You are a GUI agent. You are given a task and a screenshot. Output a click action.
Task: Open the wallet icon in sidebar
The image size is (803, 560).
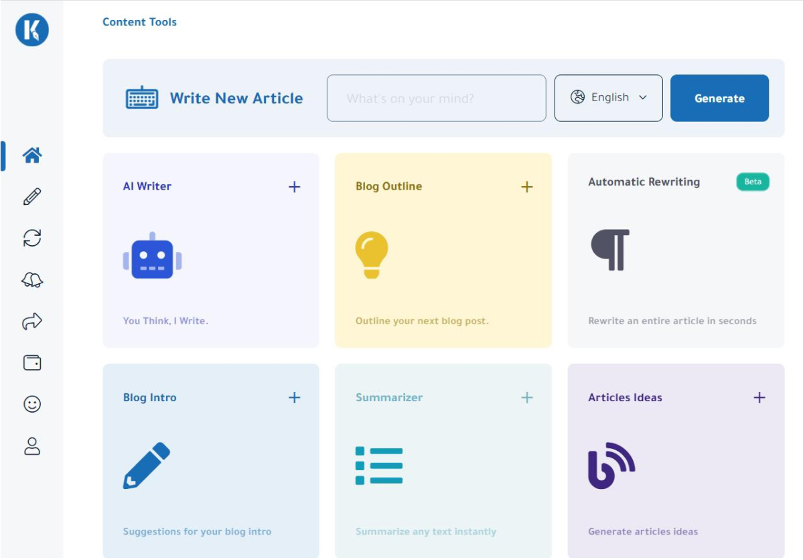point(32,363)
